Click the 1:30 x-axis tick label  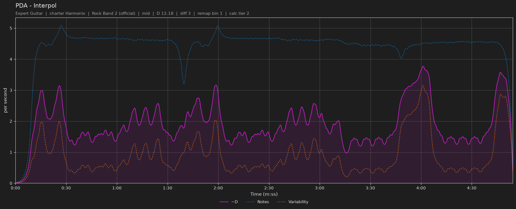point(167,188)
